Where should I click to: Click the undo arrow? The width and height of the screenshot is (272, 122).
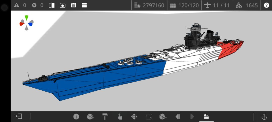(x=178, y=117)
